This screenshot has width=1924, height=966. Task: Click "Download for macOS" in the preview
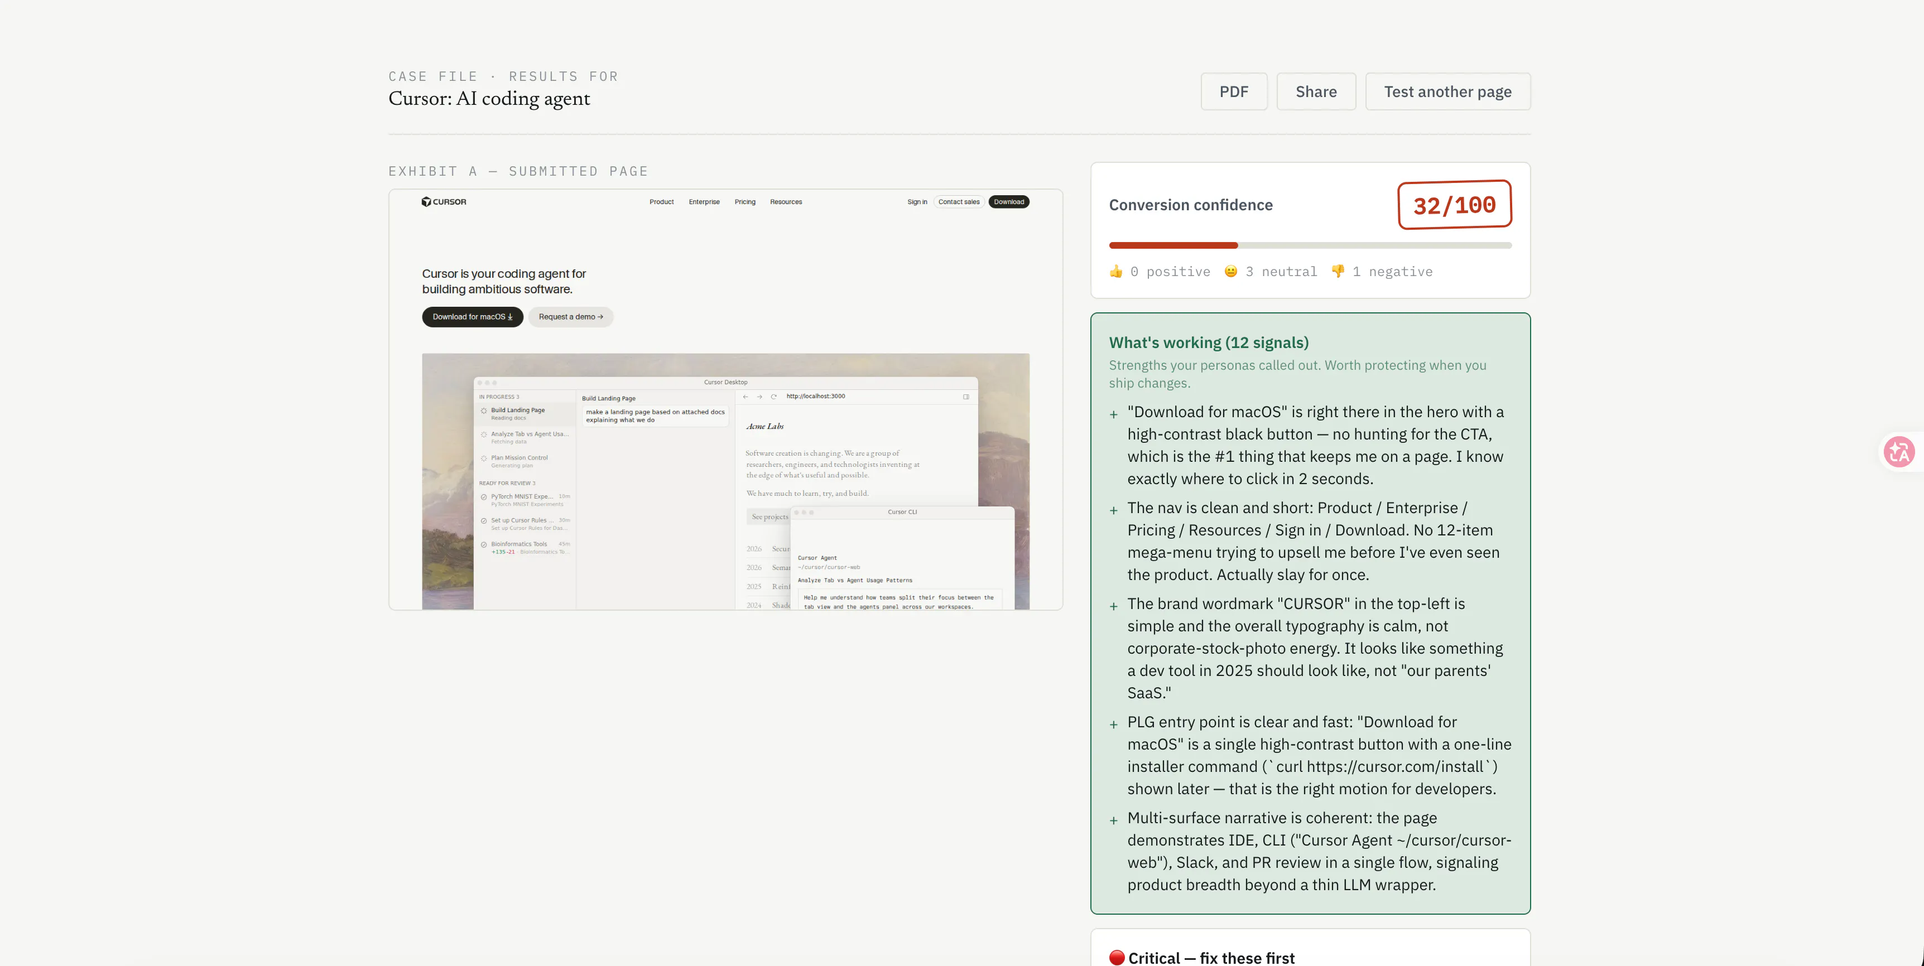point(472,317)
